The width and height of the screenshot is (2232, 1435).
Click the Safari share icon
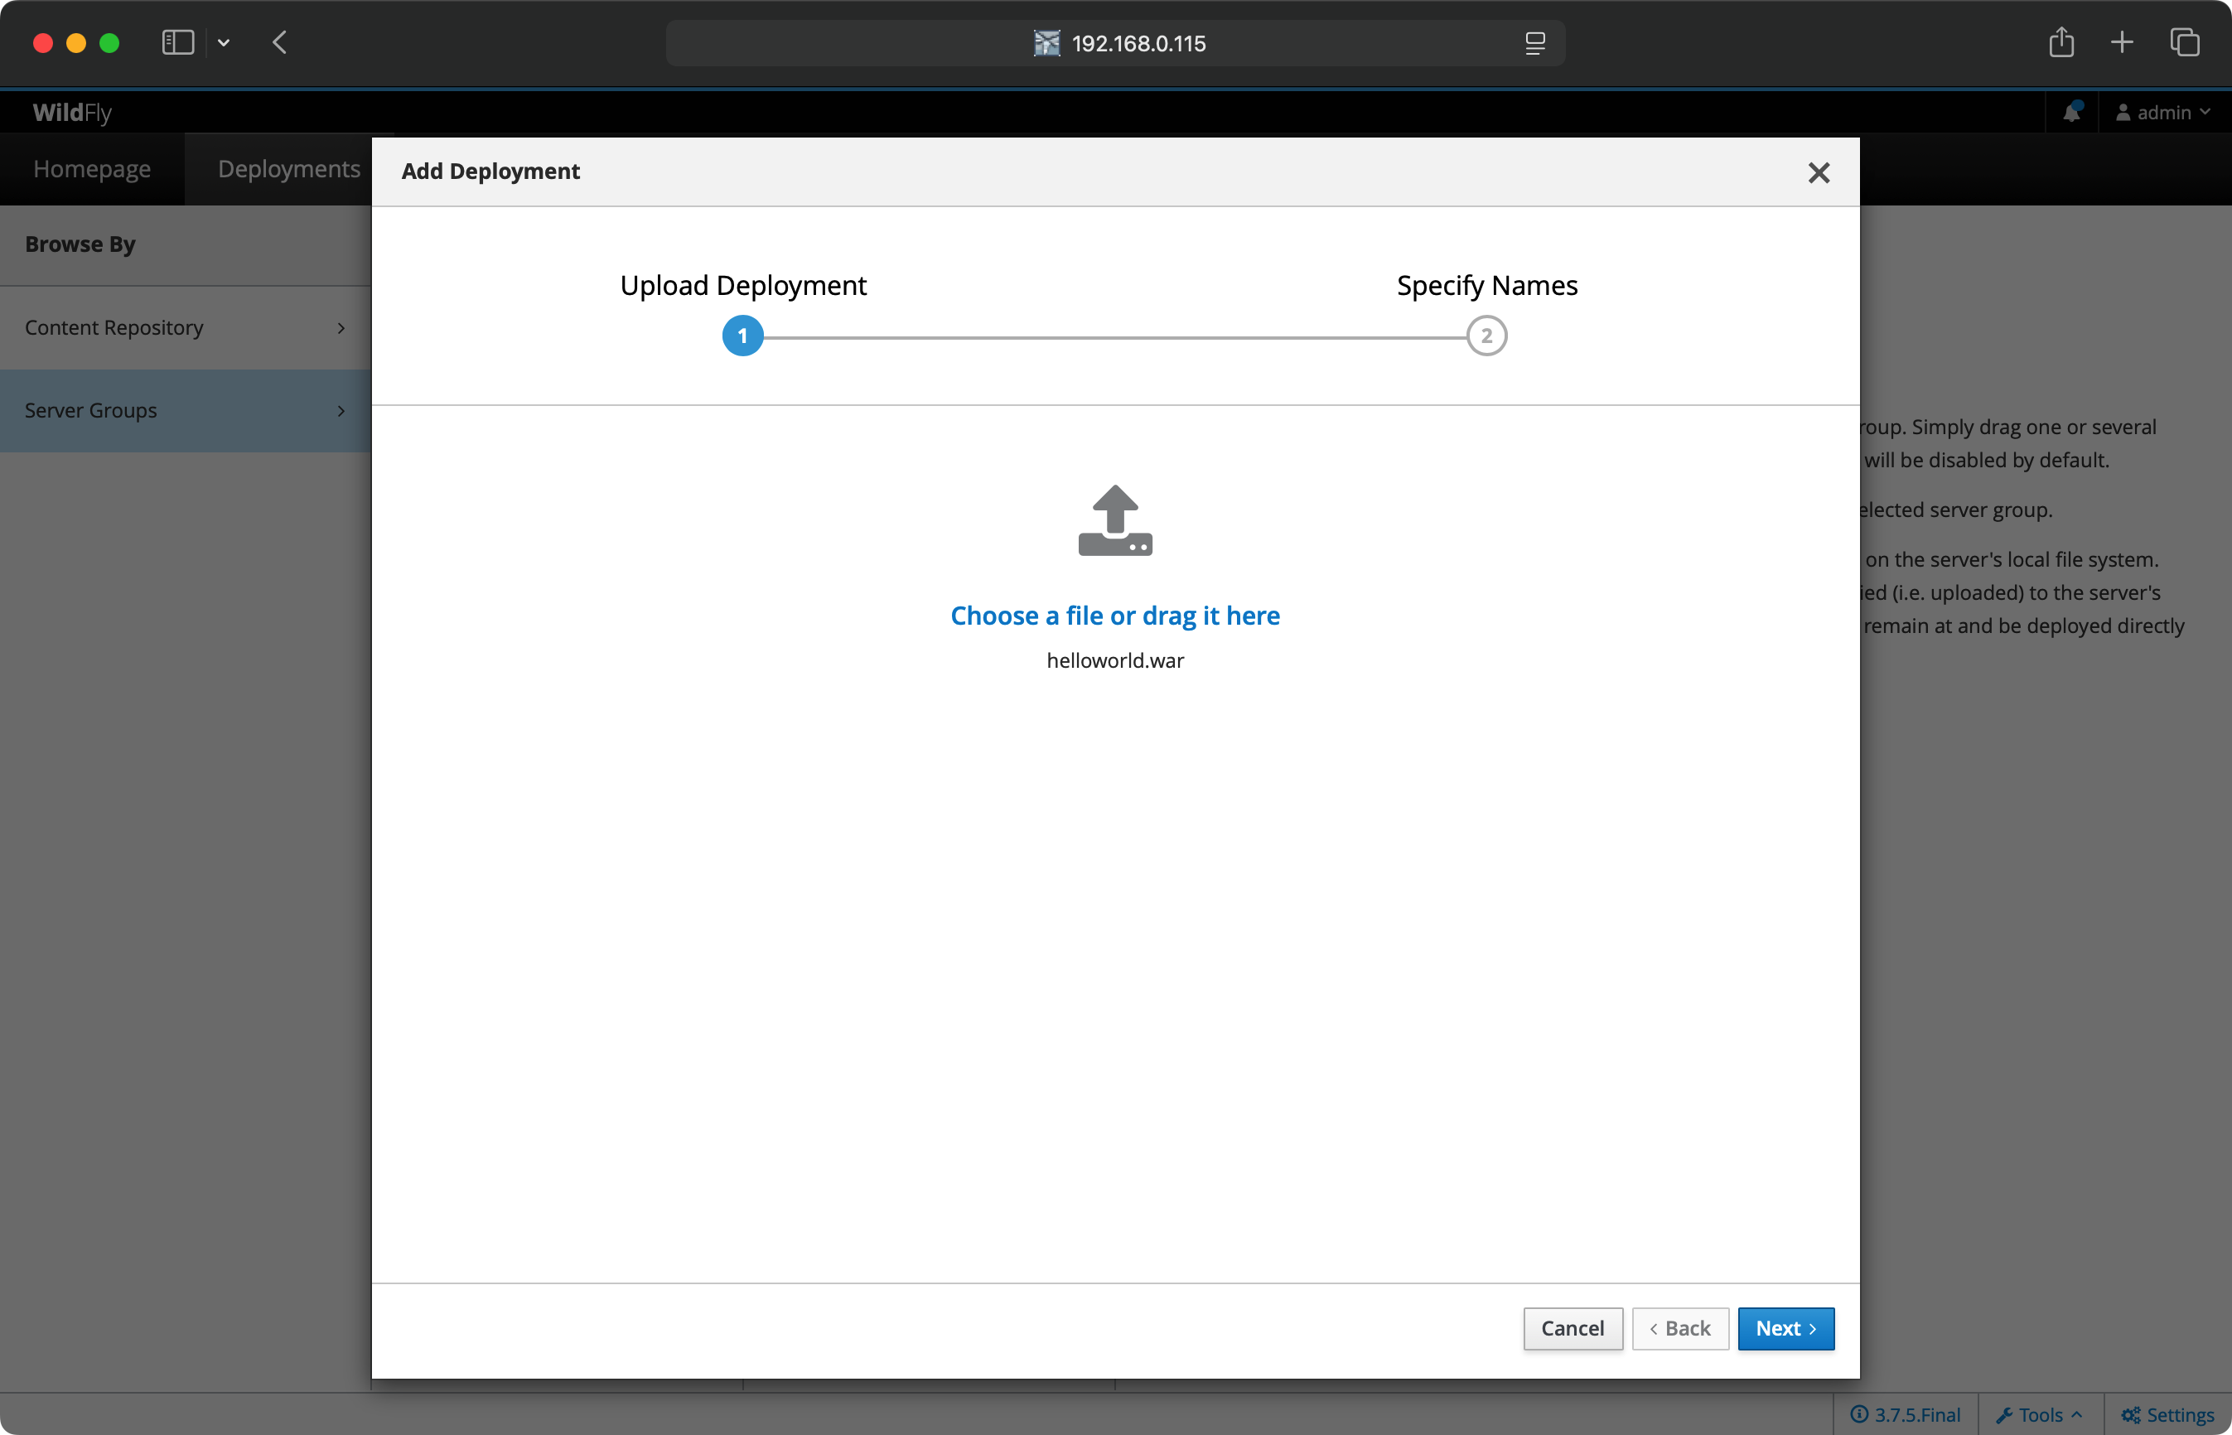(x=2061, y=42)
